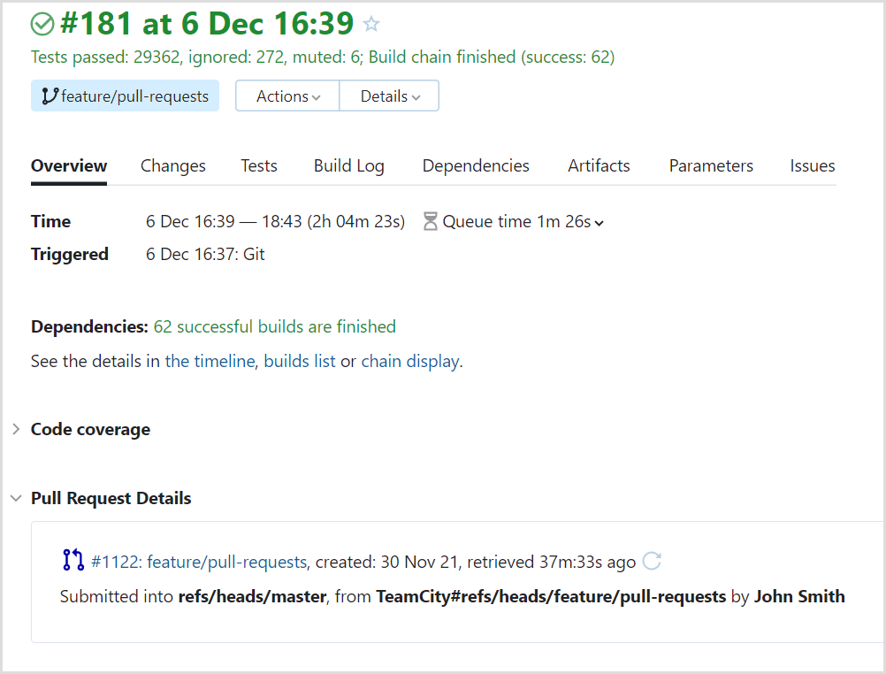Image resolution: width=886 pixels, height=674 pixels.
Task: Click the branch icon beside feature/pull-requests
Action: point(50,95)
